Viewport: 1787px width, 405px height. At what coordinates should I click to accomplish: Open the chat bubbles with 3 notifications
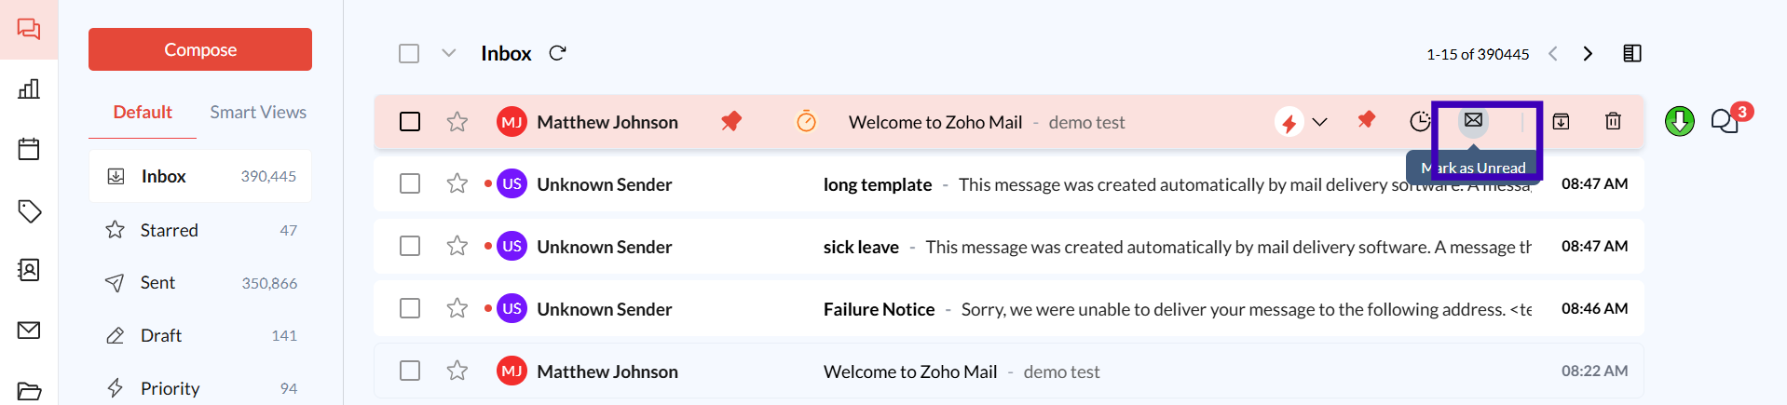pos(1725,121)
